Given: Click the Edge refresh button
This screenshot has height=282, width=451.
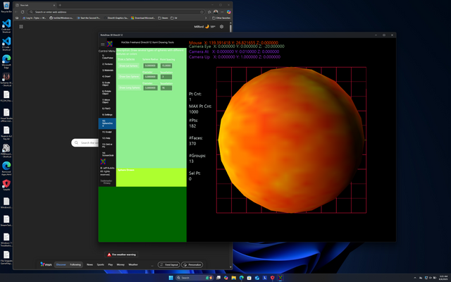Looking at the screenshot, I should tap(23, 12).
